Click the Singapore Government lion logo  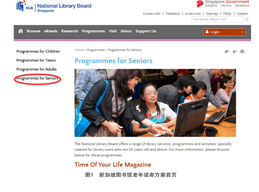tap(200, 4)
